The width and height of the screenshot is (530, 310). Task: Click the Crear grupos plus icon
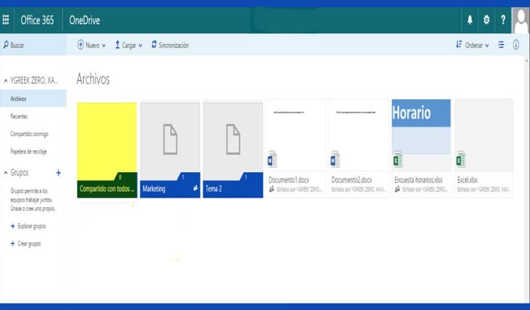pos(12,244)
